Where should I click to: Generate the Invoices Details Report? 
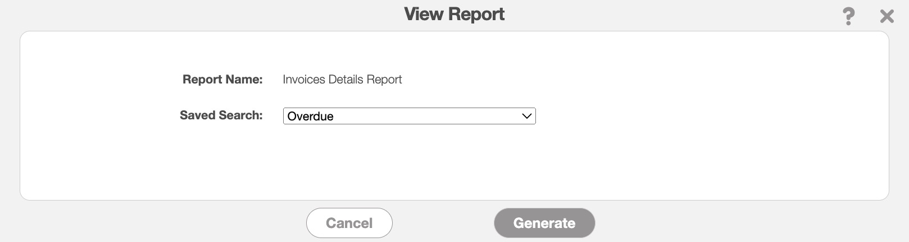tap(544, 223)
